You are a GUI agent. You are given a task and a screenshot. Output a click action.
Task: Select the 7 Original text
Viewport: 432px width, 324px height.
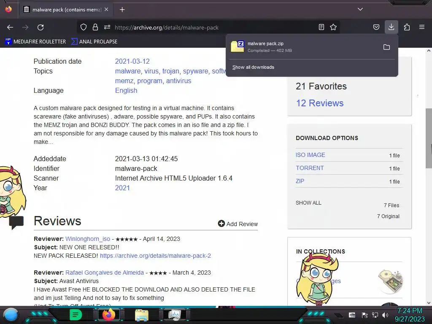tap(388, 216)
